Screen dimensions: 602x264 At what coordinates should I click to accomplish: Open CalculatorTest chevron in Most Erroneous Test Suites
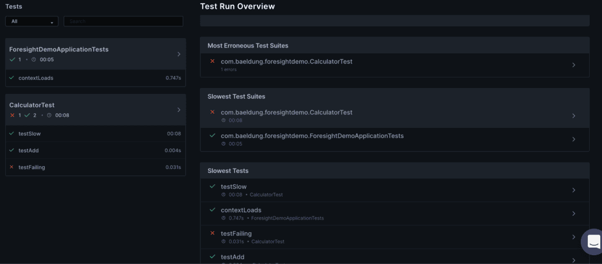pos(574,65)
